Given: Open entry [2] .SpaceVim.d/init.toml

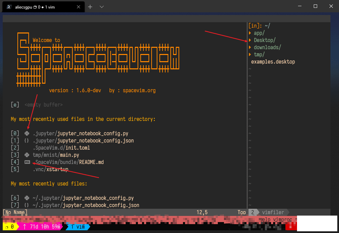Looking at the screenshot, I should pyautogui.click(x=51, y=148).
